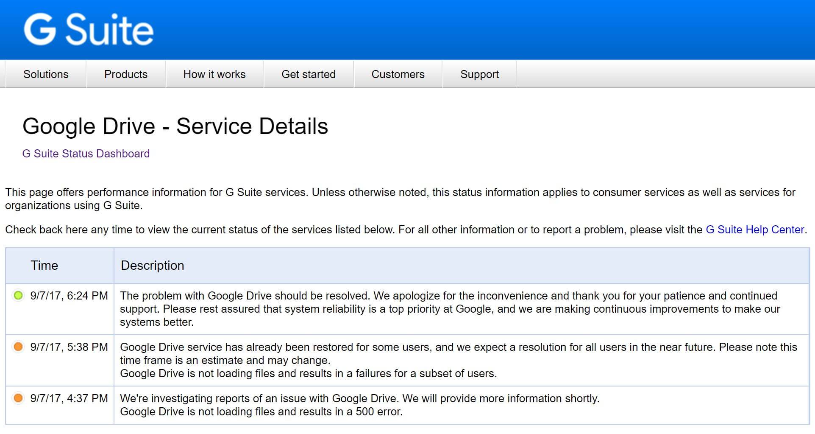Open the Products menu
The height and width of the screenshot is (434, 815).
[x=125, y=74]
